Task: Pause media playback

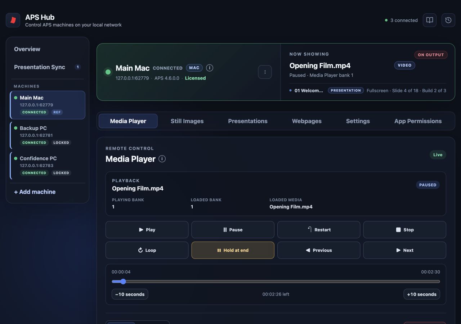Action: tap(233, 230)
